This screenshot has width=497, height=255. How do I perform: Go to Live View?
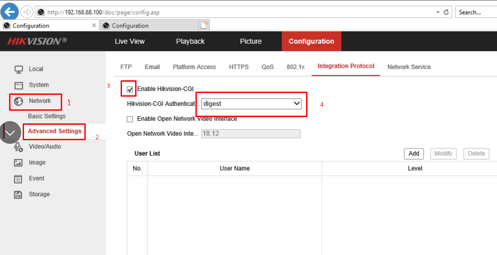coord(130,41)
